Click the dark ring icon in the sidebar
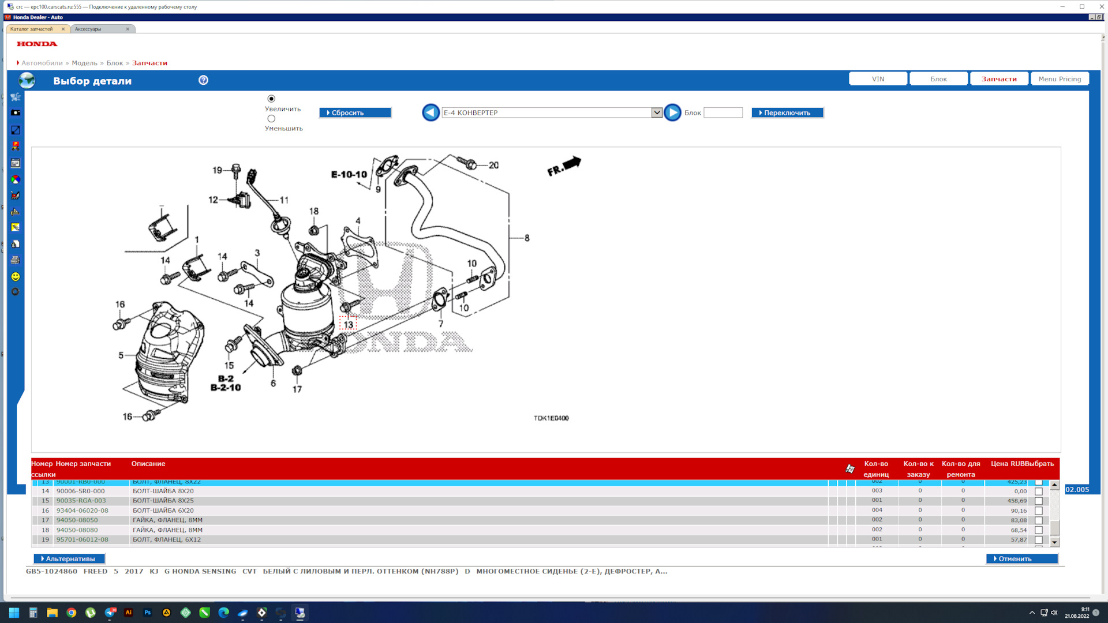The width and height of the screenshot is (1108, 623). coord(16,292)
